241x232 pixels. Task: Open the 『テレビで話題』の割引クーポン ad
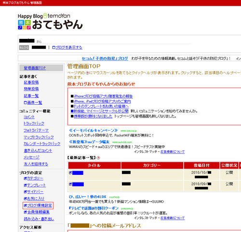(x=94, y=208)
